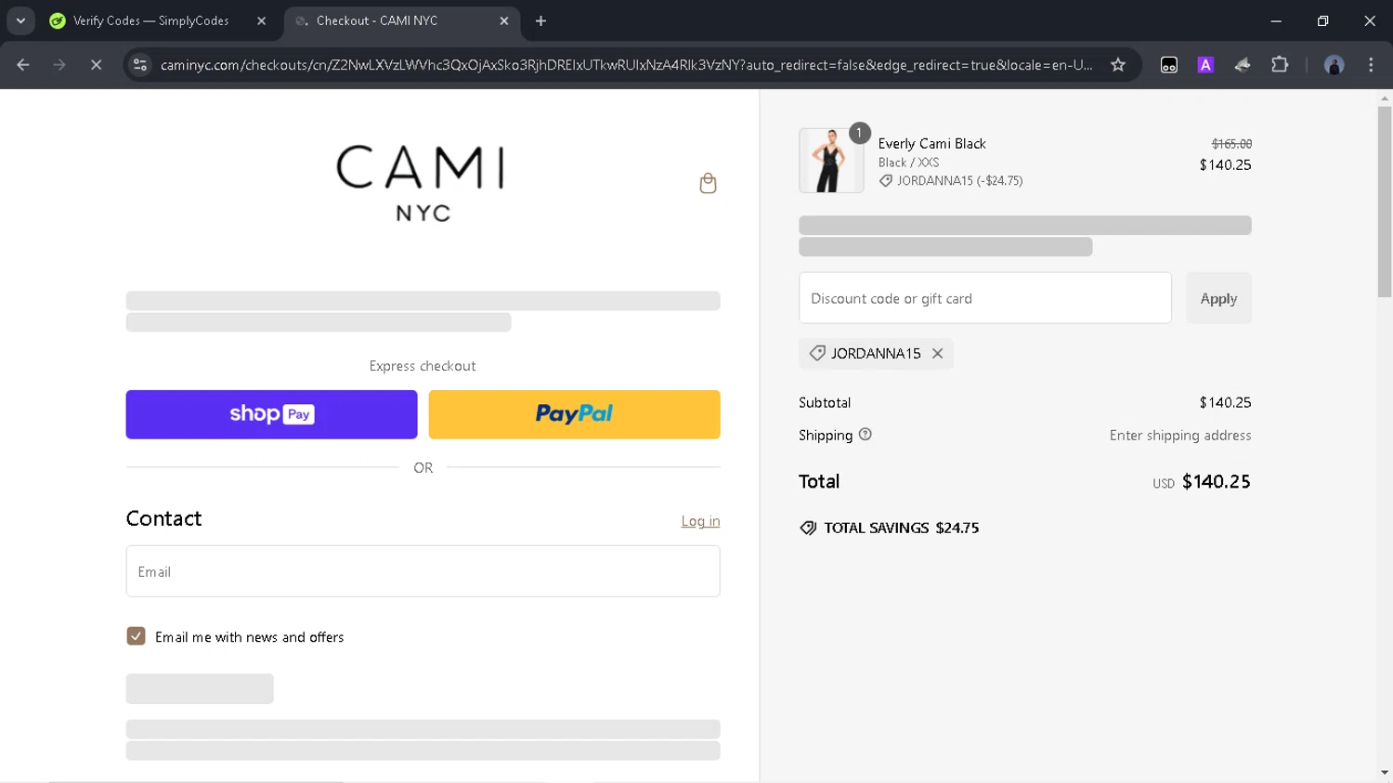Open the shipping info help icon

[x=866, y=434]
